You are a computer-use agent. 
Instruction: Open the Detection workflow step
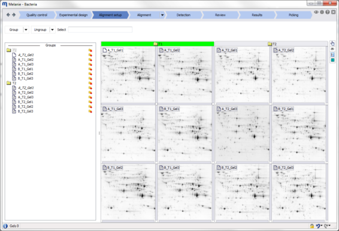click(x=183, y=15)
